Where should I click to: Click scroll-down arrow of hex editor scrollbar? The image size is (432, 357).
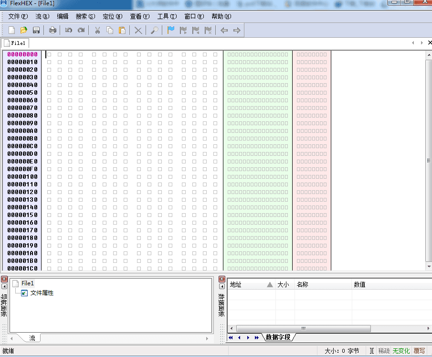point(429,266)
